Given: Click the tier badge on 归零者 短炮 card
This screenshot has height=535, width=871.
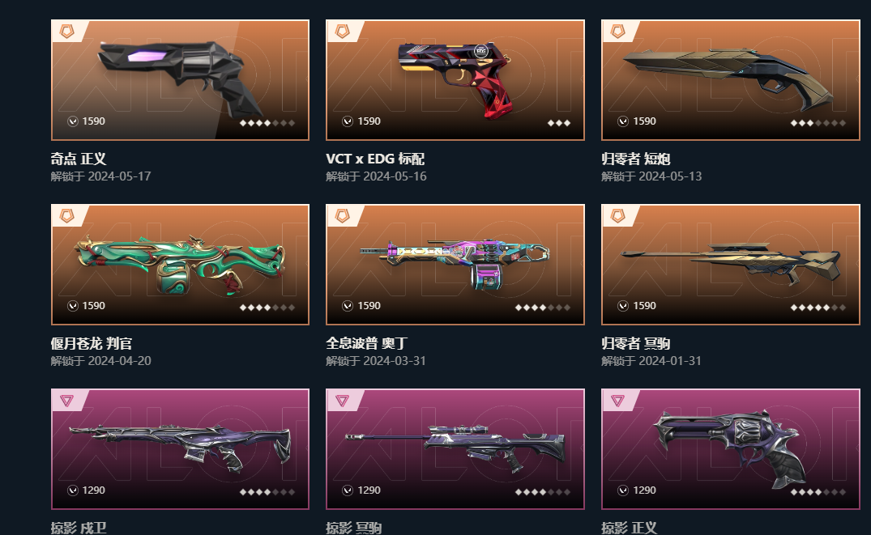Looking at the screenshot, I should [617, 31].
